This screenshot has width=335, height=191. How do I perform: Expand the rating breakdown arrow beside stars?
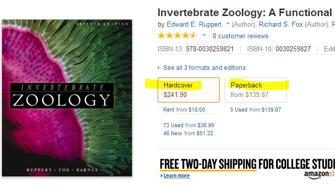pyautogui.click(x=204, y=35)
